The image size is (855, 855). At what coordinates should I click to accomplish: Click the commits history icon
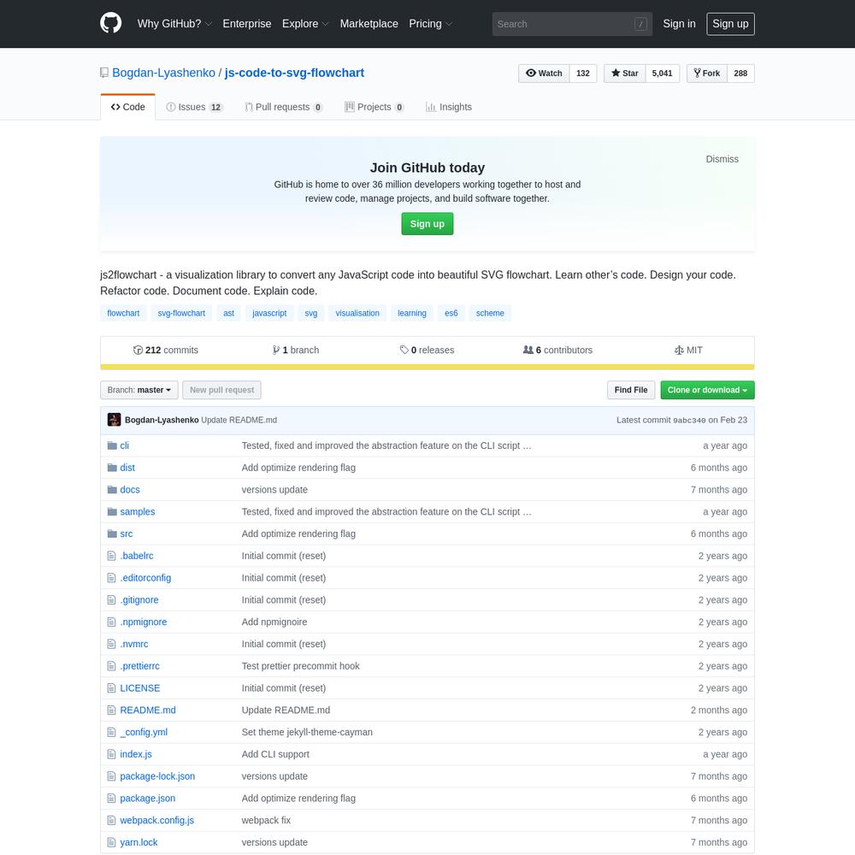[138, 350]
